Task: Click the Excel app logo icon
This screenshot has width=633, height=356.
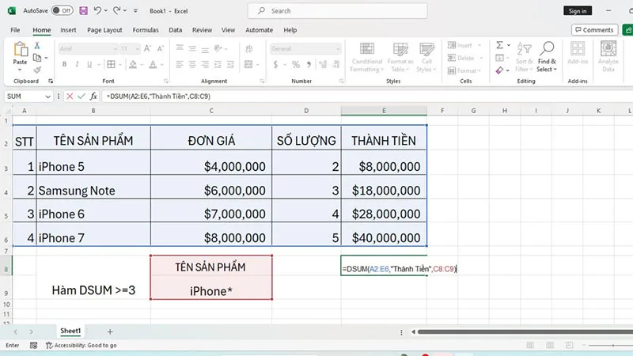Action: 12,11
